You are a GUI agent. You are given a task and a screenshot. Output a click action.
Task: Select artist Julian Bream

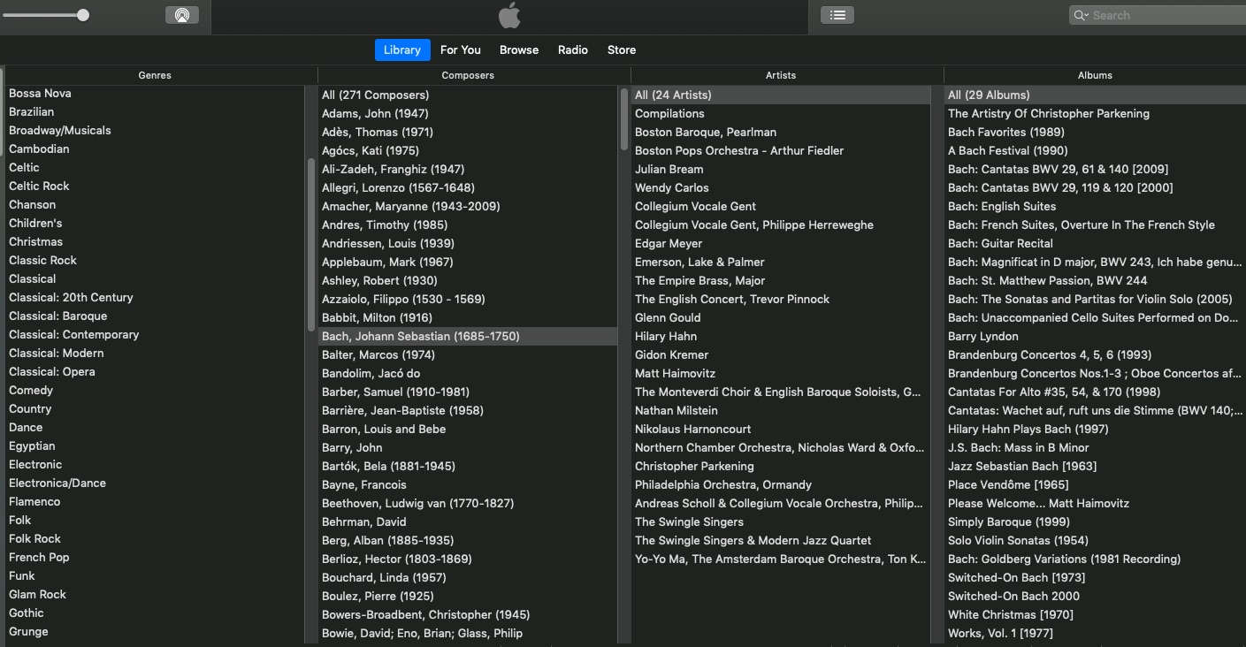pyautogui.click(x=669, y=169)
